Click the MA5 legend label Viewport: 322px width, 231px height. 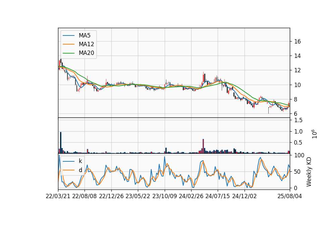tap(85, 35)
